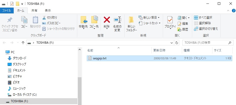Image resolution: width=236 pixels, height=105 pixels.
Task: Click the navigation pane scrollbar thumb
Action: [80, 91]
